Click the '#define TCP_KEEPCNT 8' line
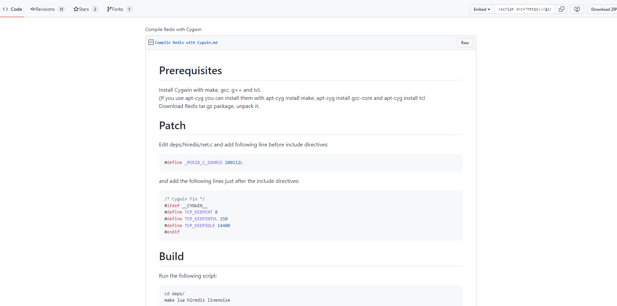The height and width of the screenshot is (306, 617). tap(191, 212)
